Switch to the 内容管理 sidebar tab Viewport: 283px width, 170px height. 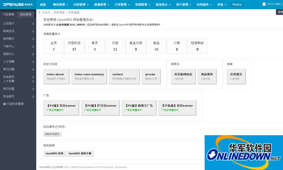click(8, 14)
